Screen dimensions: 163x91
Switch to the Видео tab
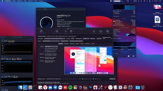(x=77, y=44)
